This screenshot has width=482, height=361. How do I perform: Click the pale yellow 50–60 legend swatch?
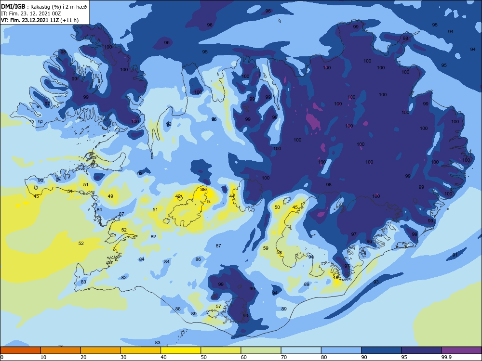click(221, 350)
